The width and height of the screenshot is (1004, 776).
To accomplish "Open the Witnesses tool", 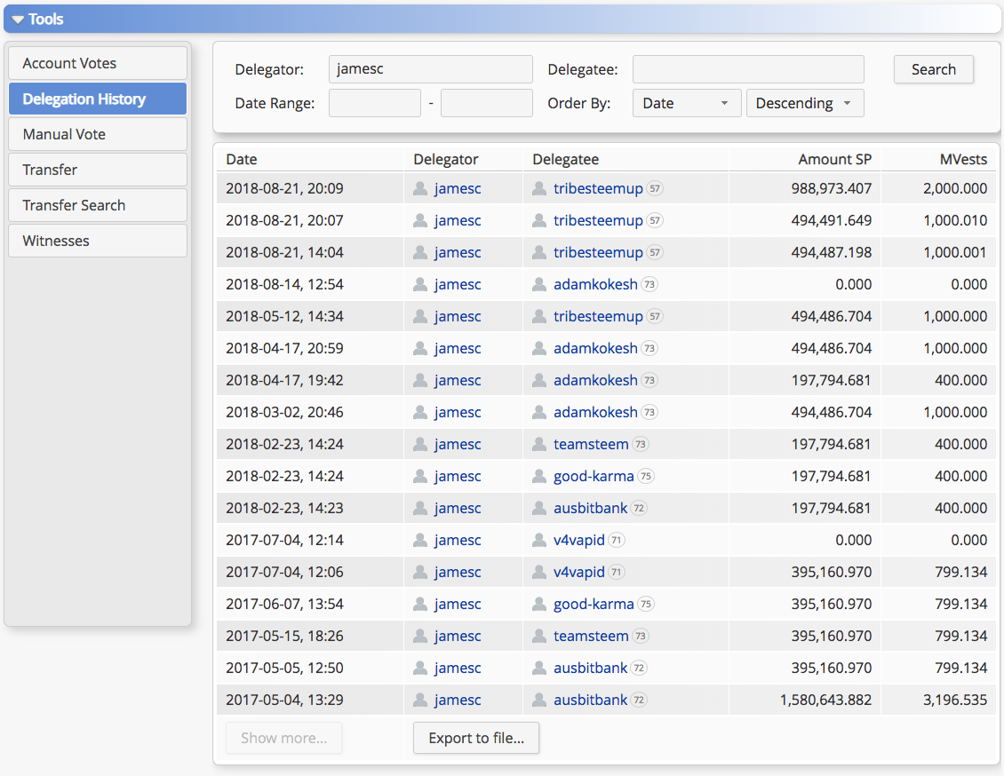I will [98, 241].
